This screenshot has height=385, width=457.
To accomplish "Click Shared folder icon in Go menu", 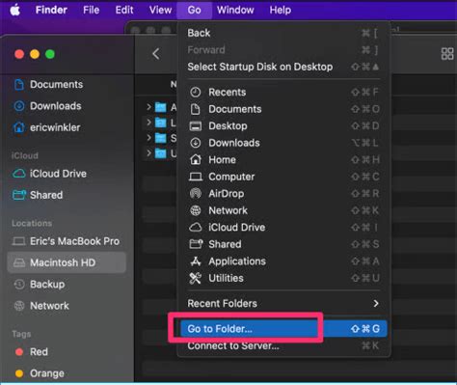I will click(196, 244).
